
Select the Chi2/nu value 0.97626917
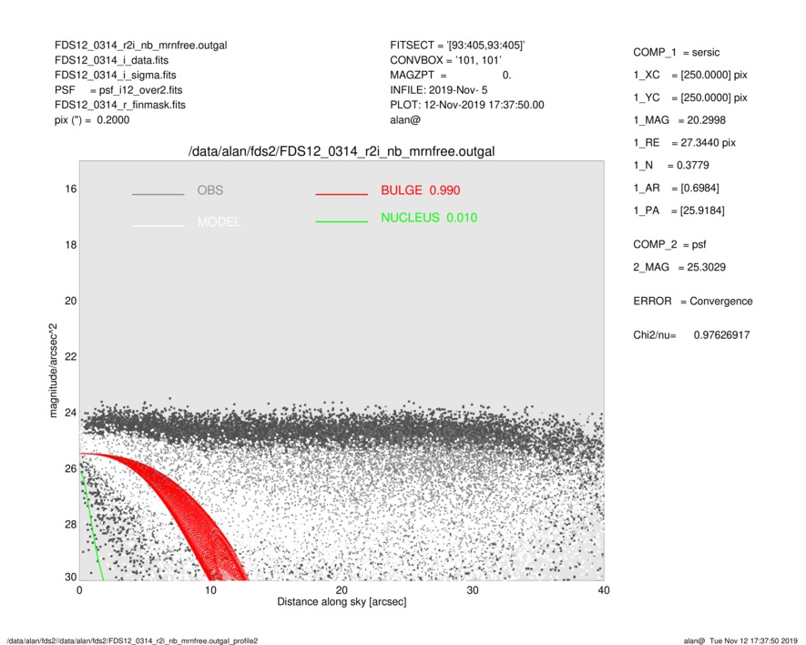[721, 335]
